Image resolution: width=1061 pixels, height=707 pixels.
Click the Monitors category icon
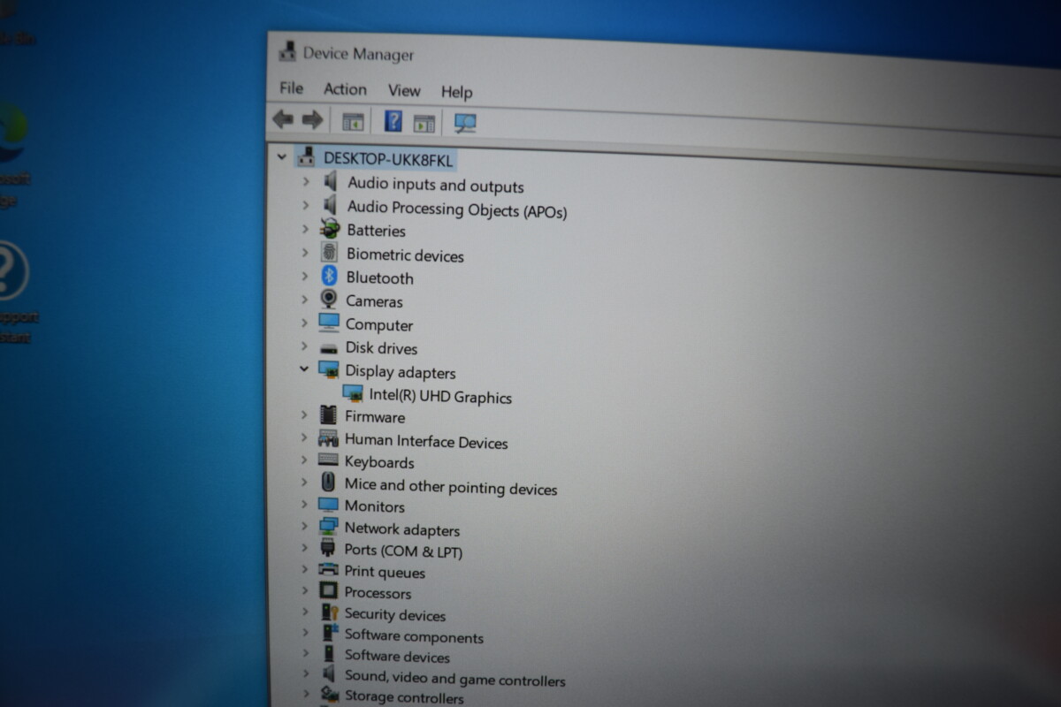click(x=328, y=506)
